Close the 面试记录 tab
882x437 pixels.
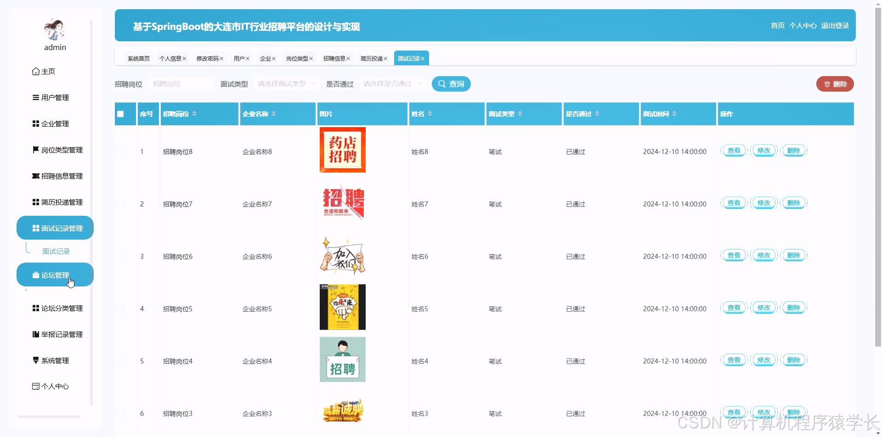[423, 58]
